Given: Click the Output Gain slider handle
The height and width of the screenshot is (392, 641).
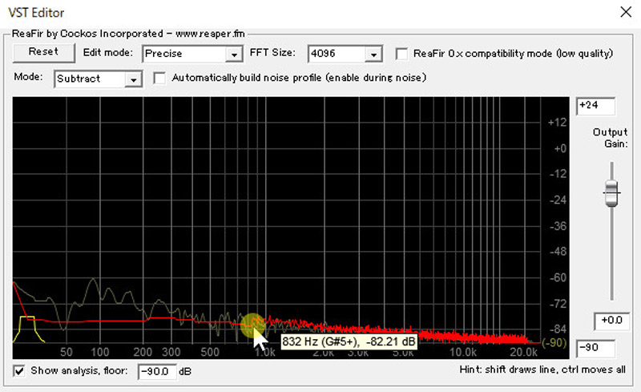Looking at the screenshot, I should pyautogui.click(x=611, y=191).
